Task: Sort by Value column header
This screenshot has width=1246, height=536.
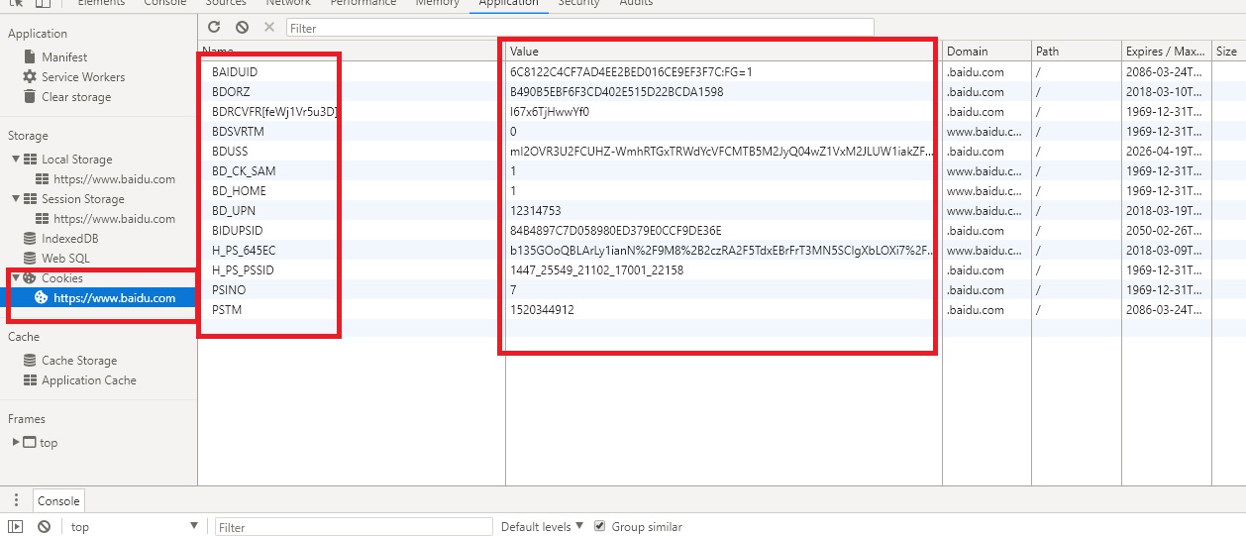Action: [724, 51]
